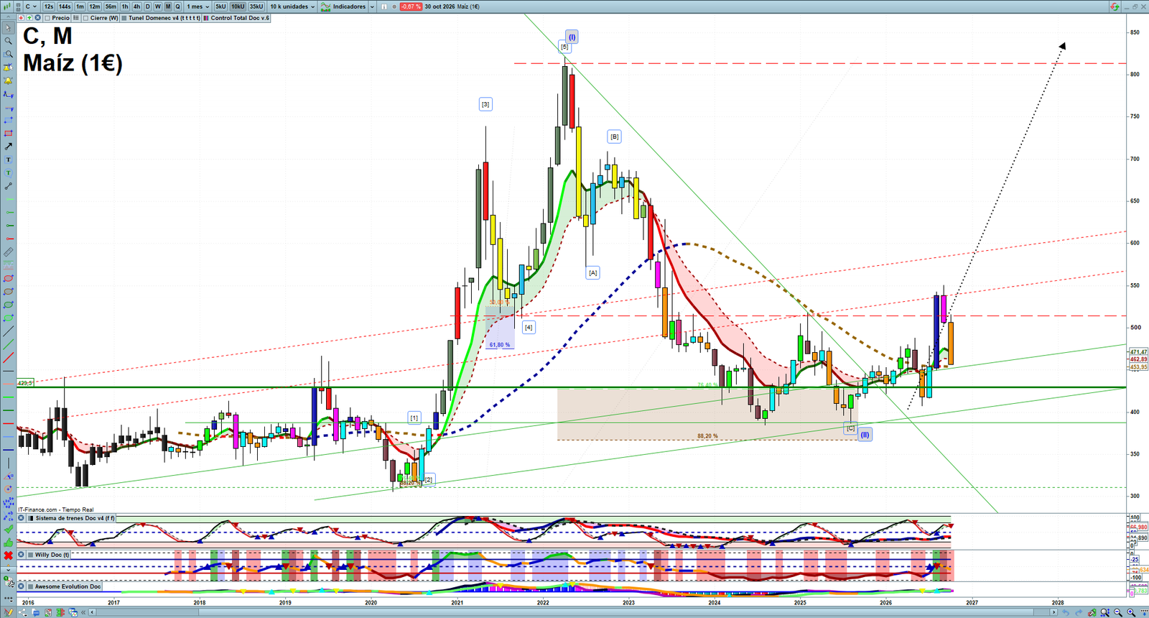Open Tunel Domenec v4 indicator label
Image resolution: width=1149 pixels, height=618 pixels.
pos(164,18)
